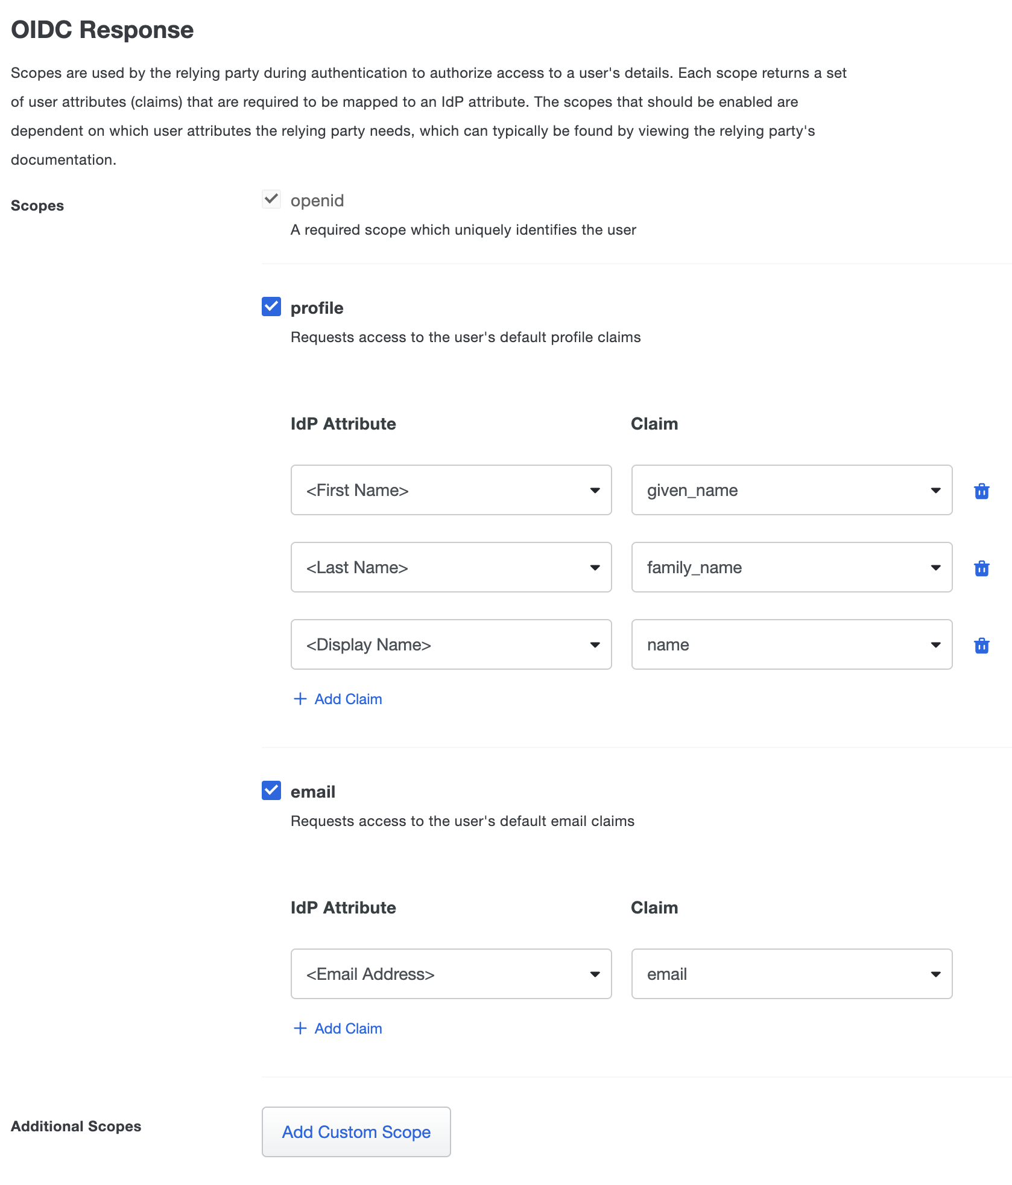This screenshot has width=1012, height=1185.
Task: Delete the name claim mapping
Action: 982,645
